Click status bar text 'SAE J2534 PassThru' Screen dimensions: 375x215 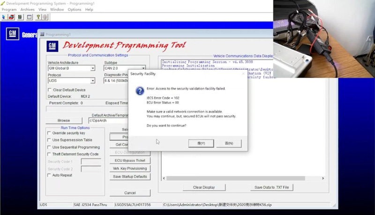tap(90, 205)
